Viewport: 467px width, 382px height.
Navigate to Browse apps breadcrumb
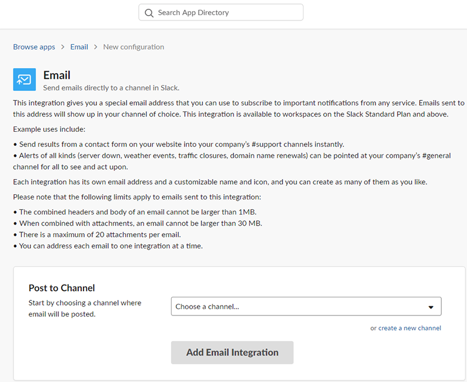coord(34,47)
